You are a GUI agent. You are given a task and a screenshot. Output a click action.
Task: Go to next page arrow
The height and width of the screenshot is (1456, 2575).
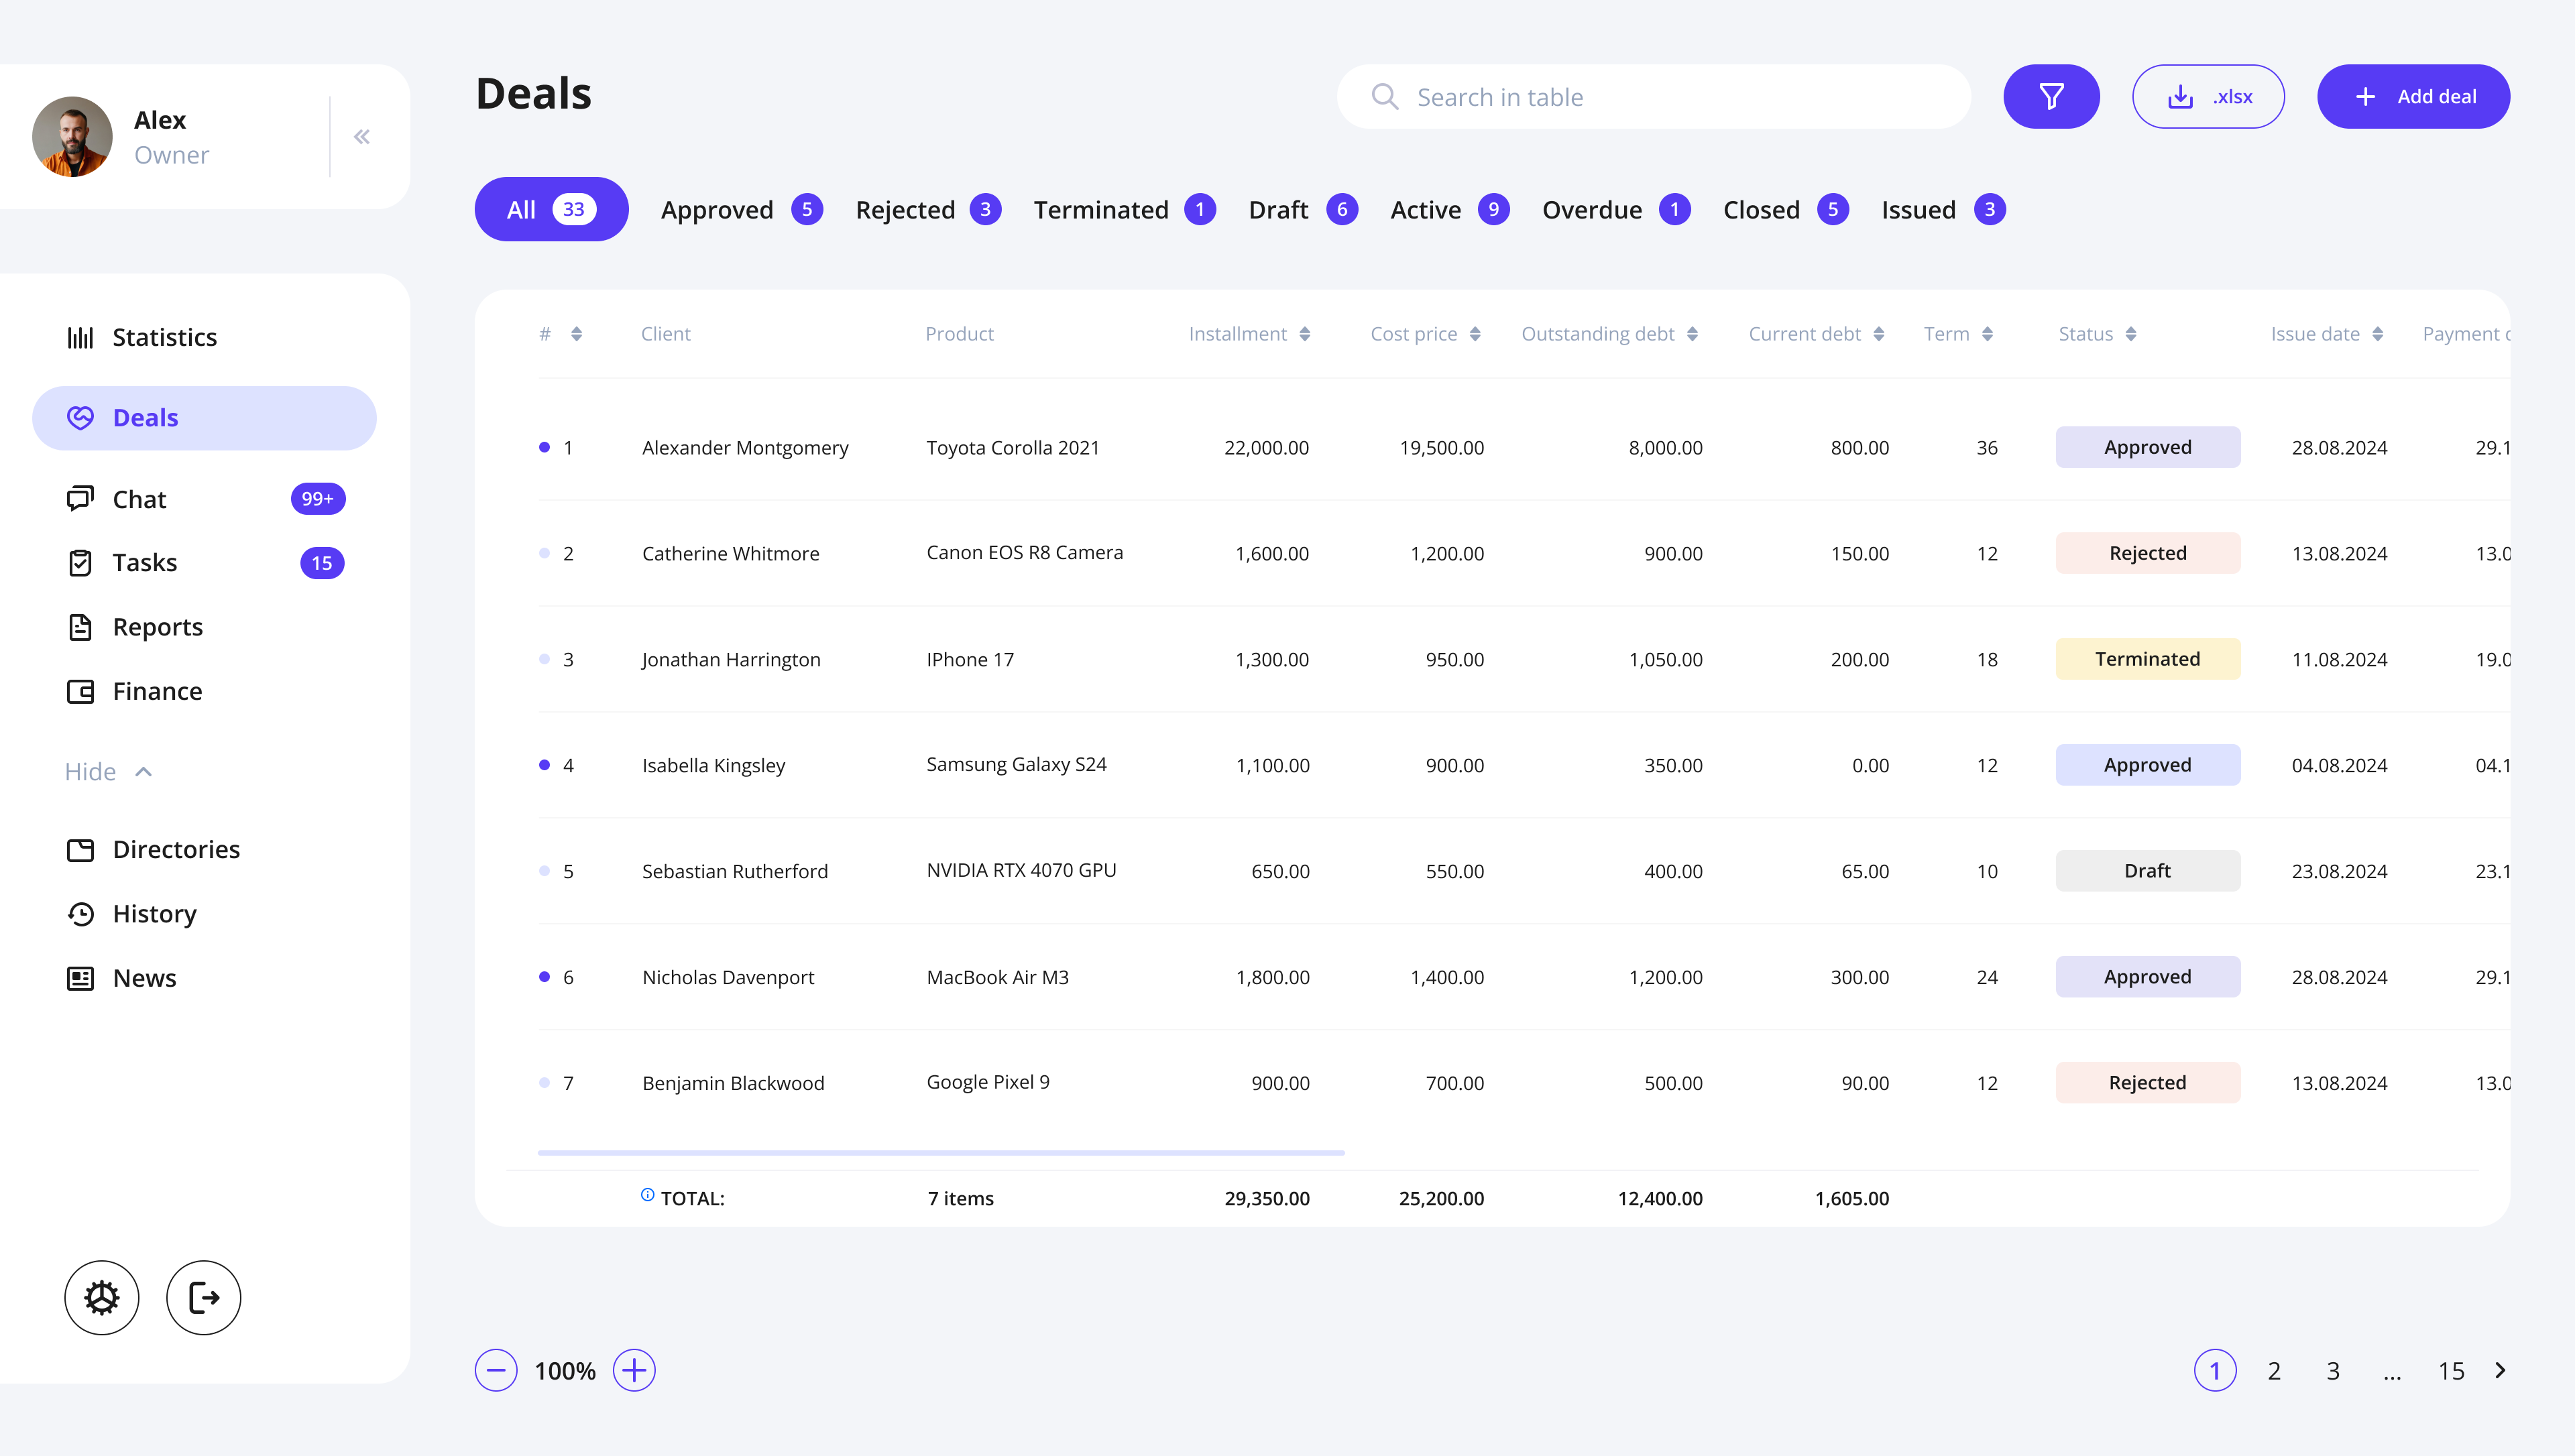2500,1369
